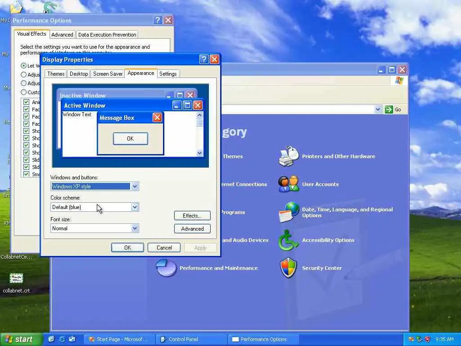
Task: Open Date, Time, Language globe icon
Action: [x=289, y=212]
